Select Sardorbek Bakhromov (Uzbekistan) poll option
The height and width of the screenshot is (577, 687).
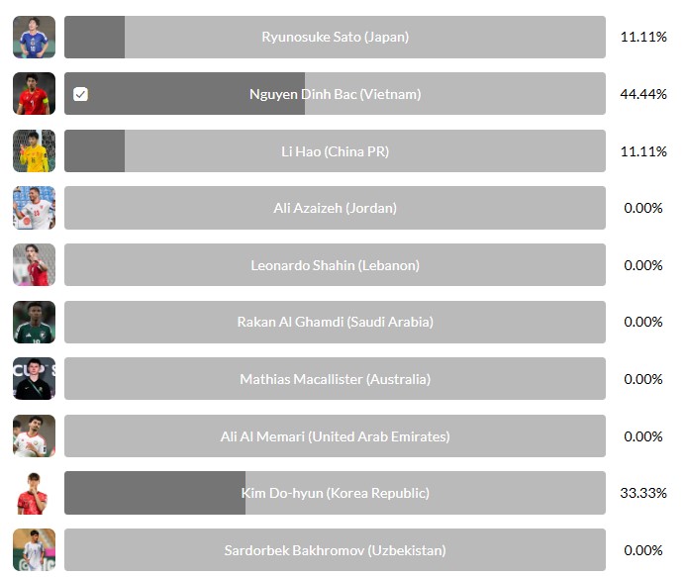(x=335, y=550)
